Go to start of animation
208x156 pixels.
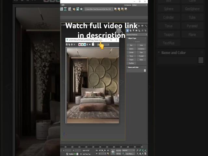[x=97, y=150]
